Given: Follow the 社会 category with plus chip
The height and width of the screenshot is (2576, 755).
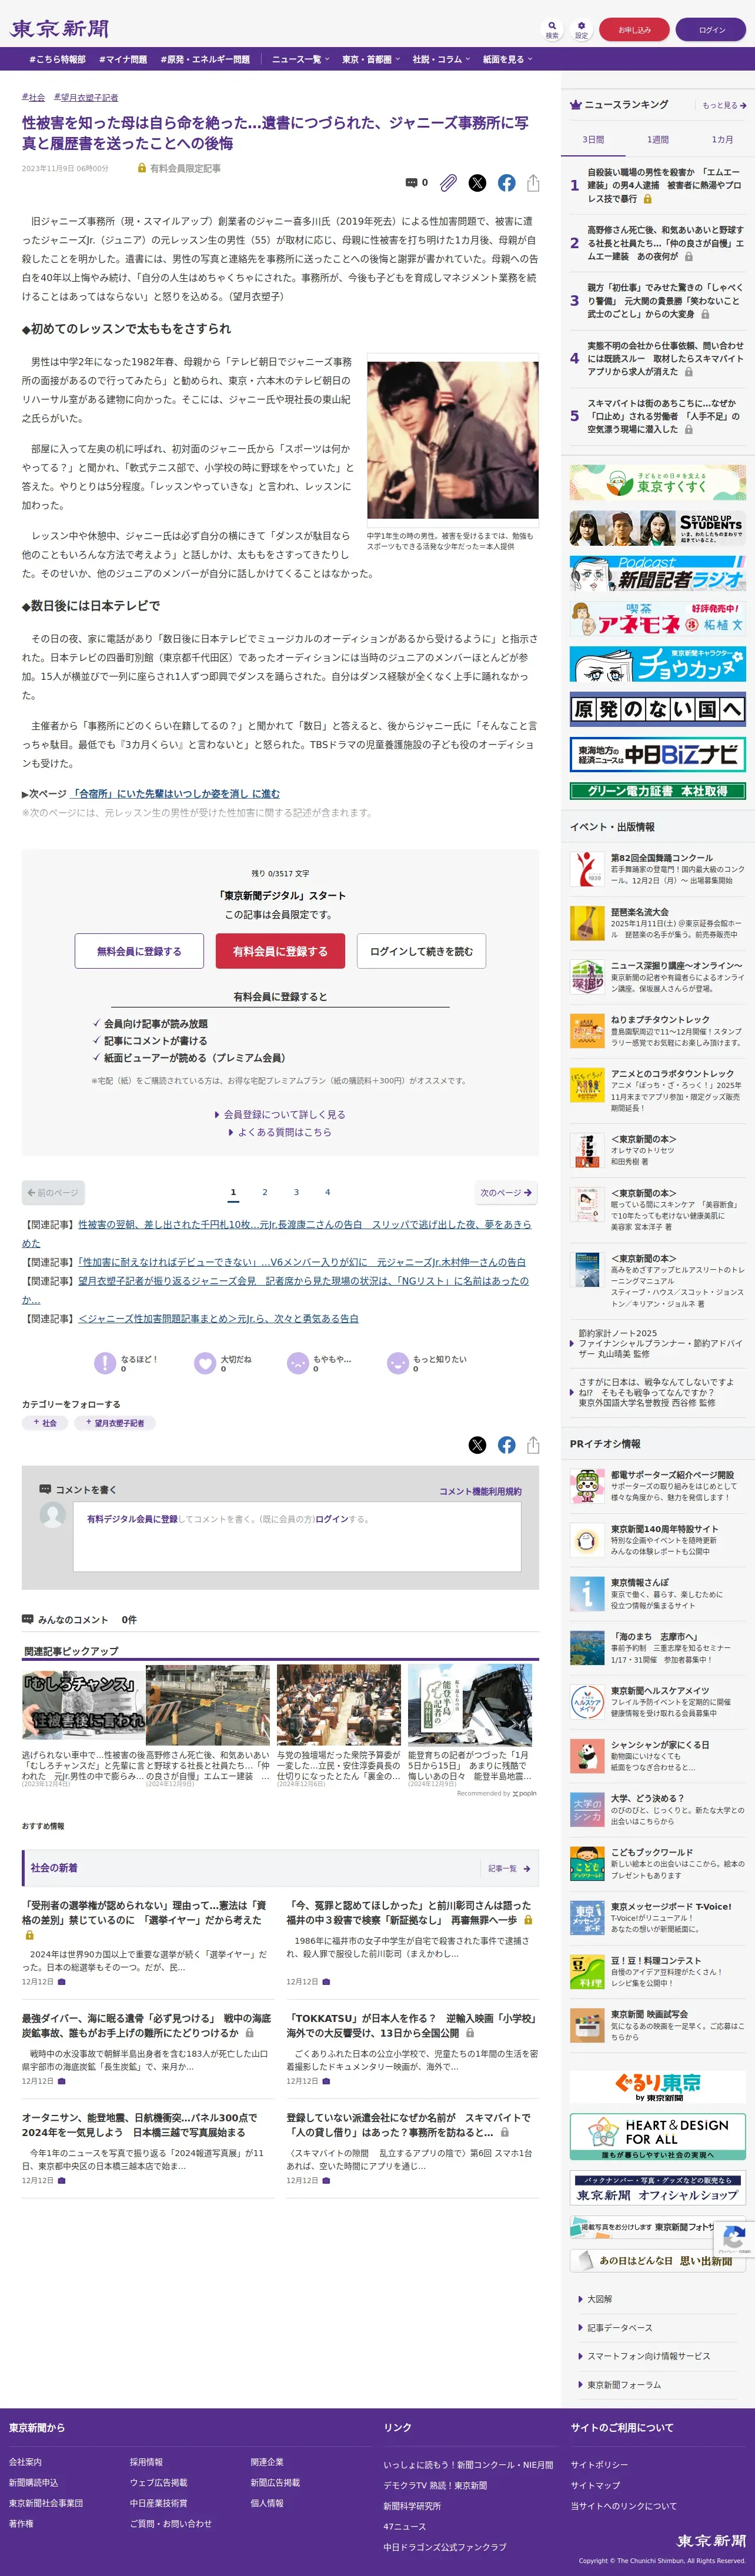Looking at the screenshot, I should 45,1423.
